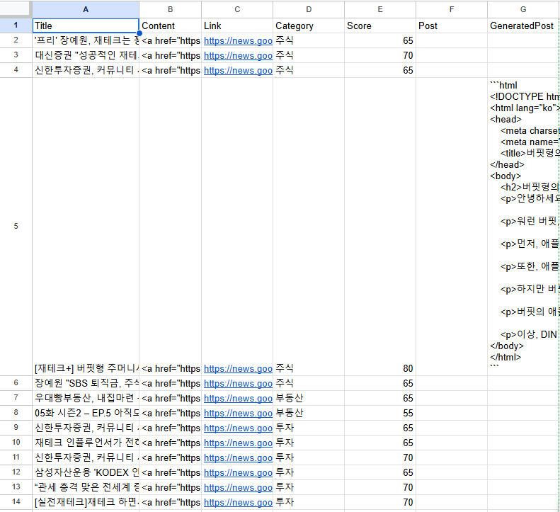
Task: Select title cell 재테크 인플루언서가
Action: click(x=86, y=443)
